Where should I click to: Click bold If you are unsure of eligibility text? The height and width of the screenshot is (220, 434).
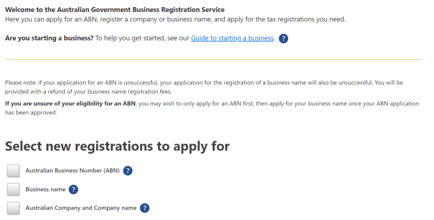click(70, 104)
